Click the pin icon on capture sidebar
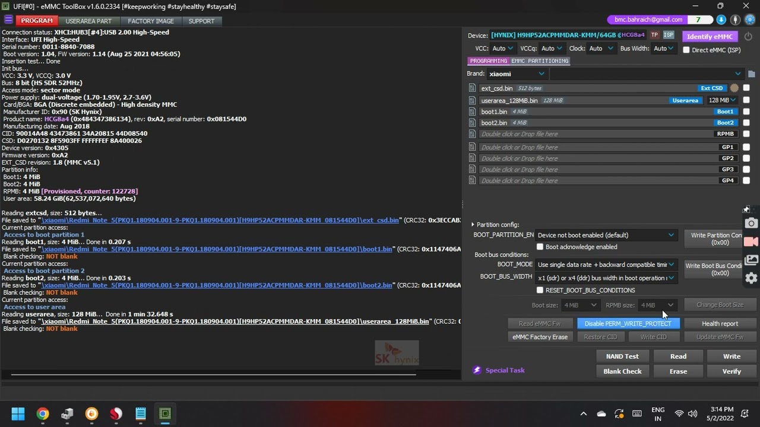Image resolution: width=760 pixels, height=427 pixels. tap(746, 209)
